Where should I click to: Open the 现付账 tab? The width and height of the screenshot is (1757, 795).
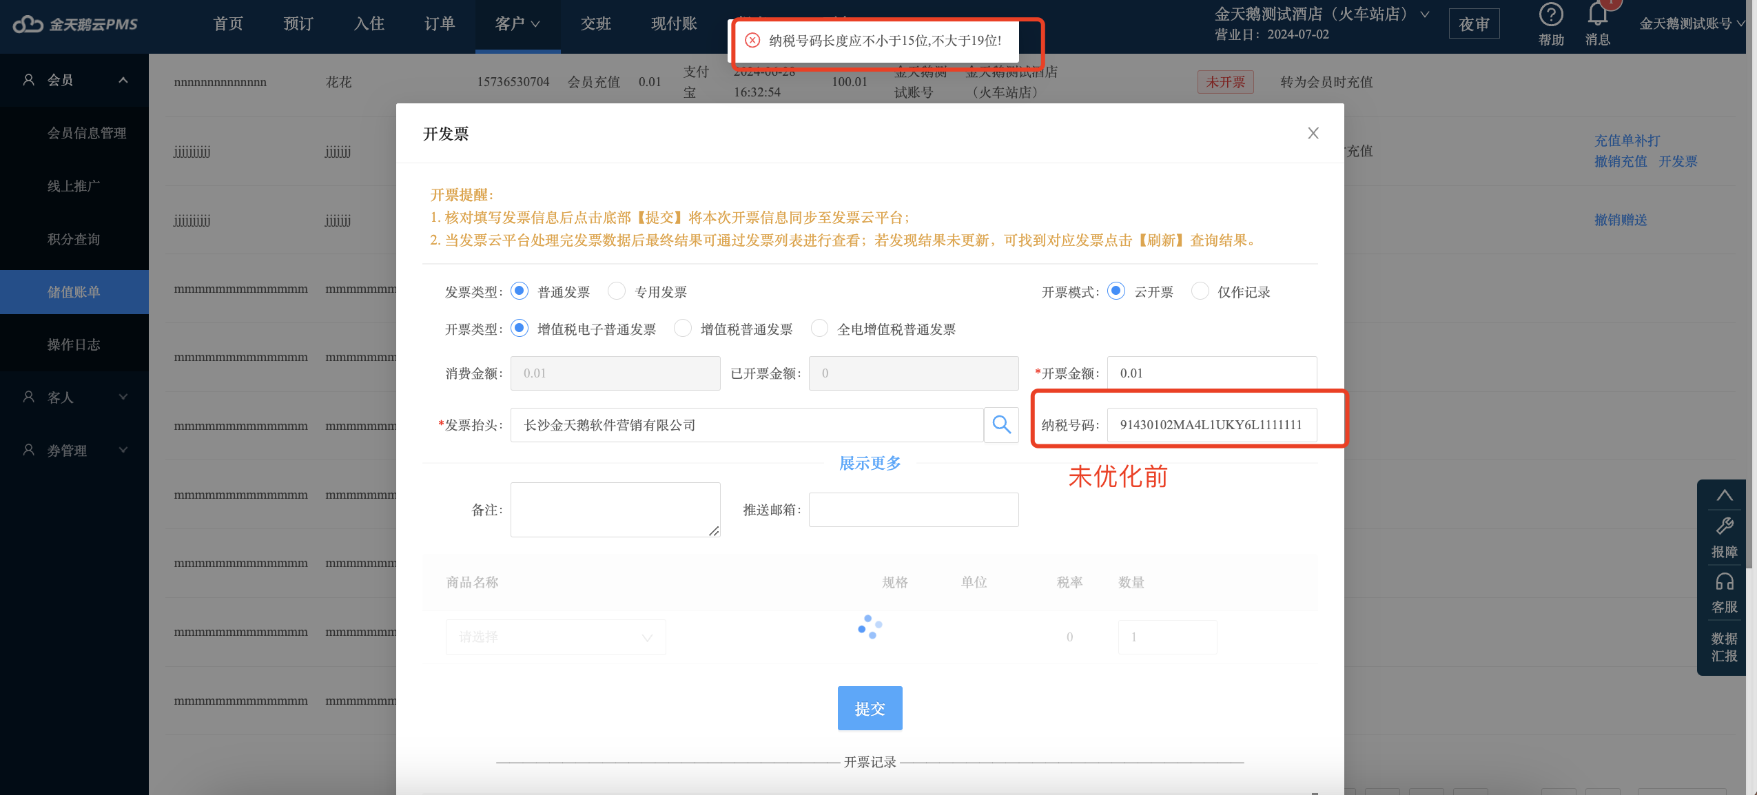pyautogui.click(x=674, y=24)
